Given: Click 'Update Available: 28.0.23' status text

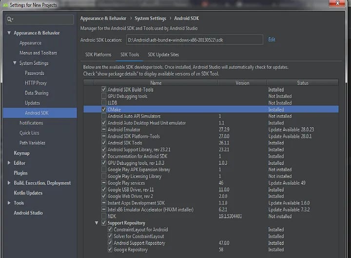Looking at the screenshot, I should (x=291, y=129).
